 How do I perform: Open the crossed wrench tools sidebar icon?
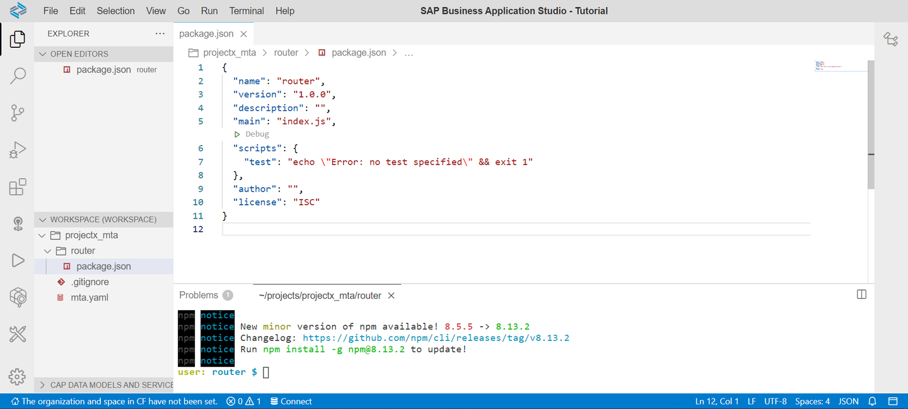pyautogui.click(x=18, y=334)
